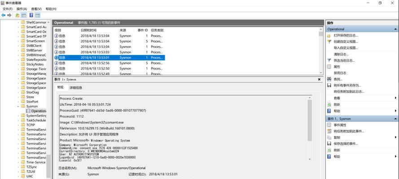Screen dimensions: 399x179
Task: Click the funnel icon for 创建自定义视图
Action: coord(329,42)
